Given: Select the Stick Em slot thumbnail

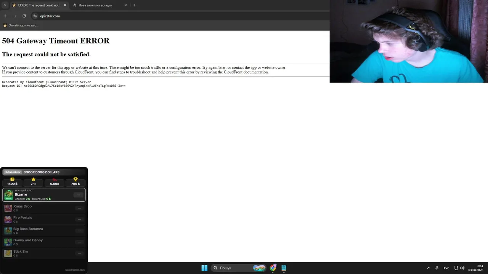Looking at the screenshot, I should (x=8, y=253).
